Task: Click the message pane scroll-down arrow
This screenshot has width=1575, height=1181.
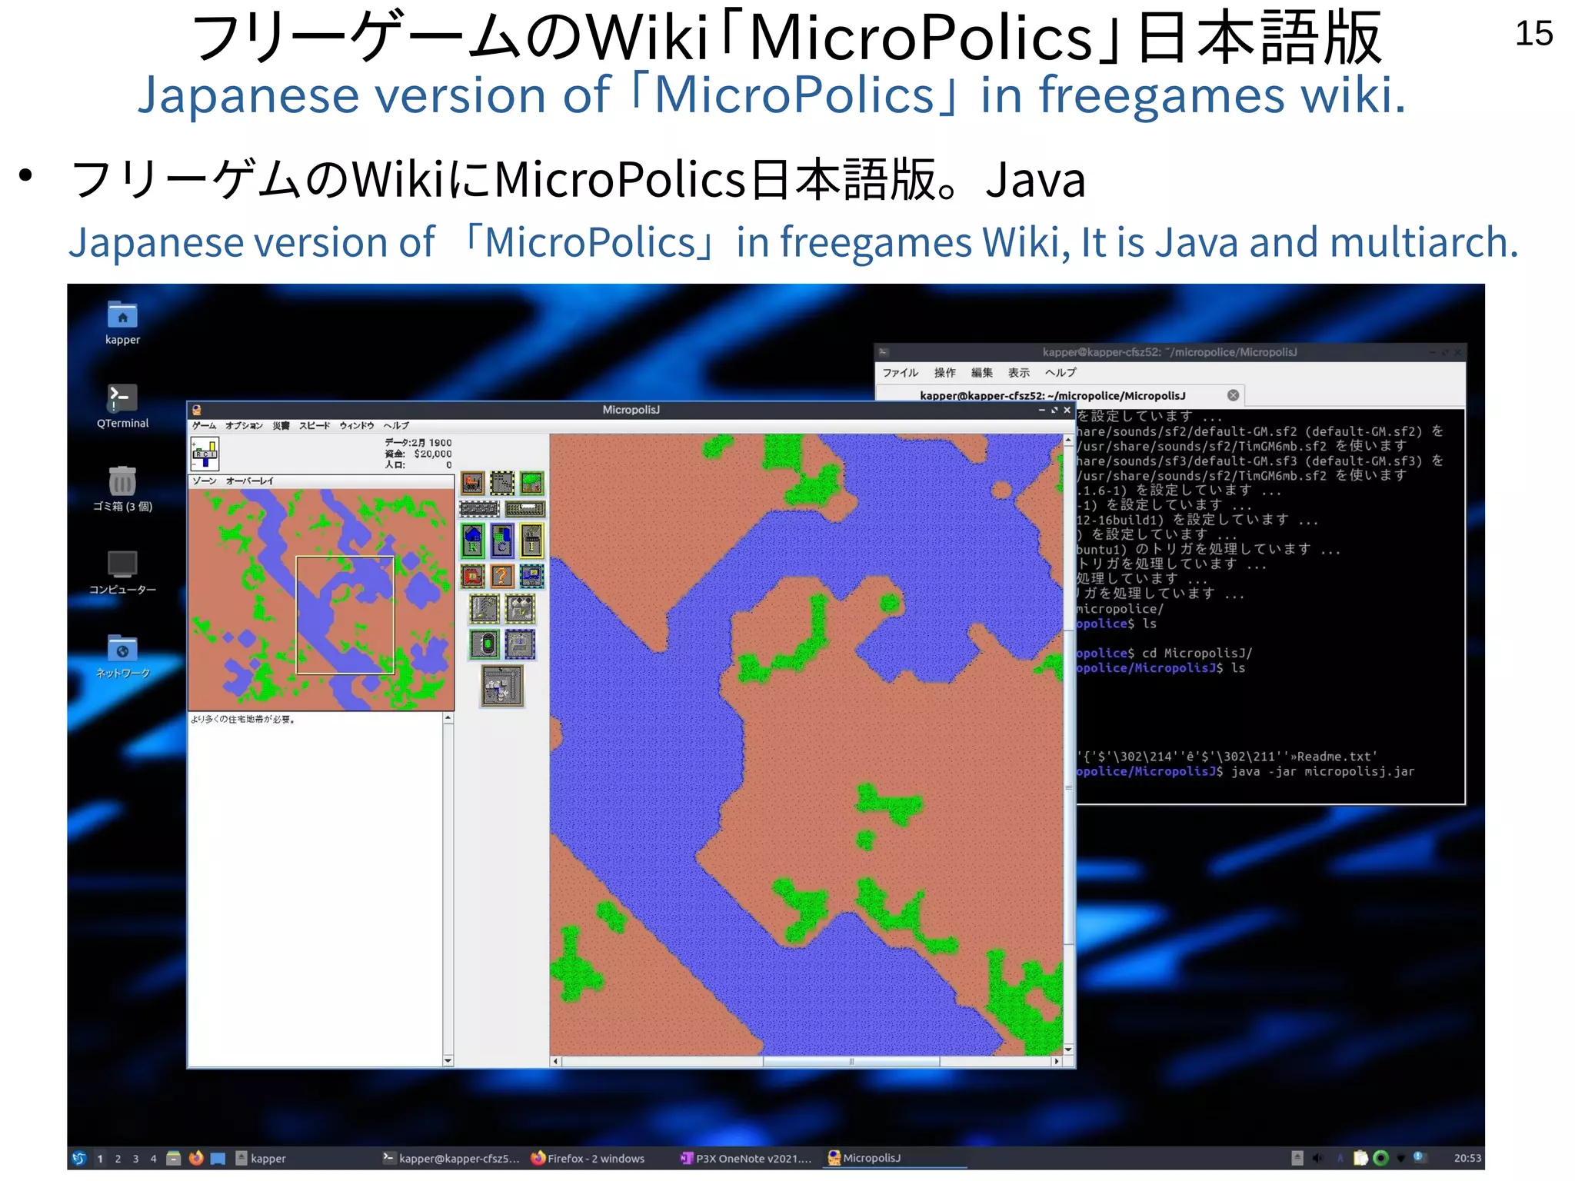Action: coord(448,1061)
